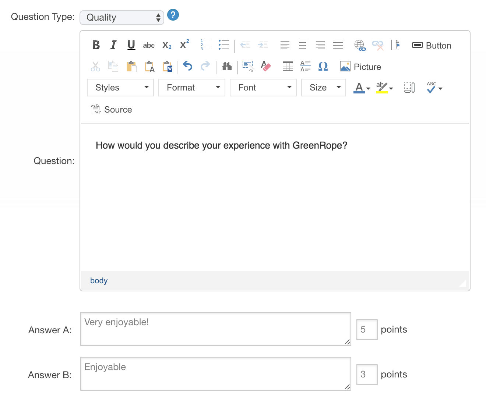Cut the selected text
The height and width of the screenshot is (401, 486).
(95, 67)
